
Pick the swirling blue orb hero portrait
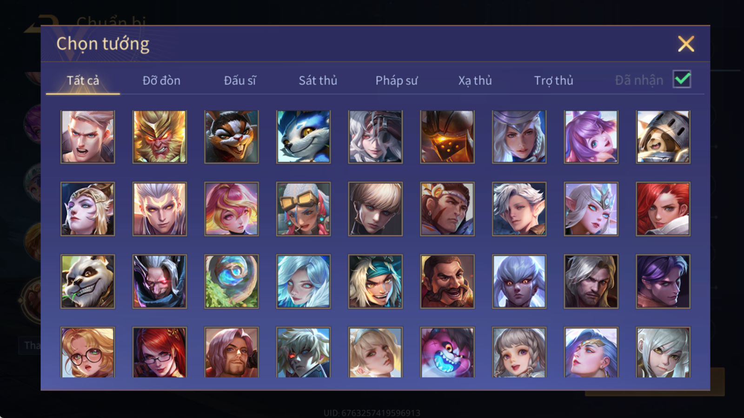[x=232, y=281]
